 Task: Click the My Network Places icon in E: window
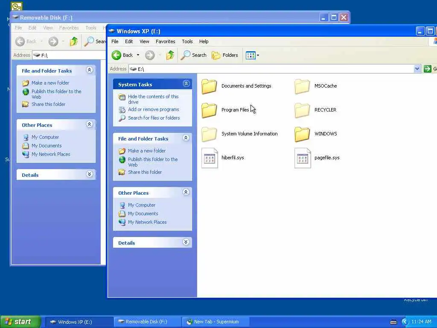point(122,222)
